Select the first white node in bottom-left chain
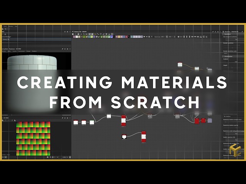 click(x=76, y=122)
